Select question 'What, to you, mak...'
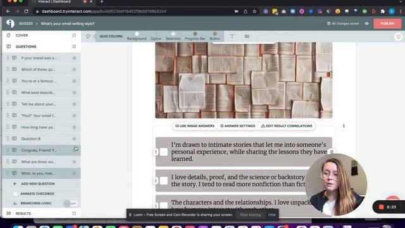 [x=41, y=173]
